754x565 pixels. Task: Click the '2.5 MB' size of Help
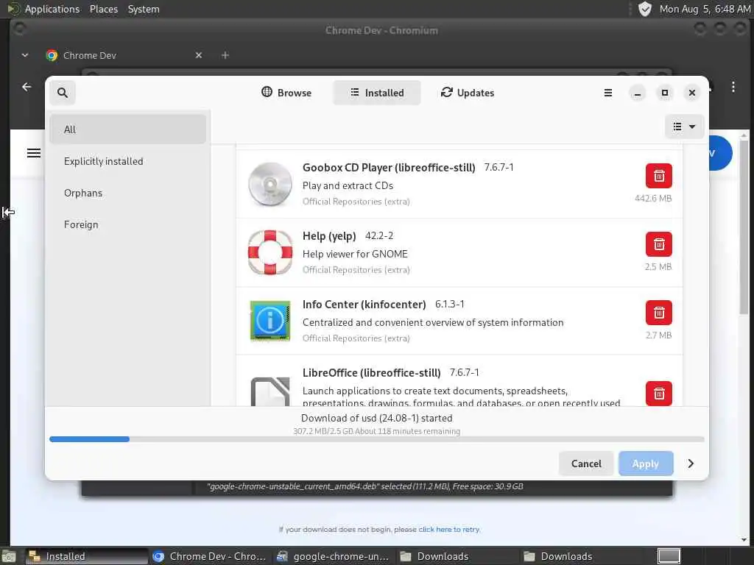658,266
